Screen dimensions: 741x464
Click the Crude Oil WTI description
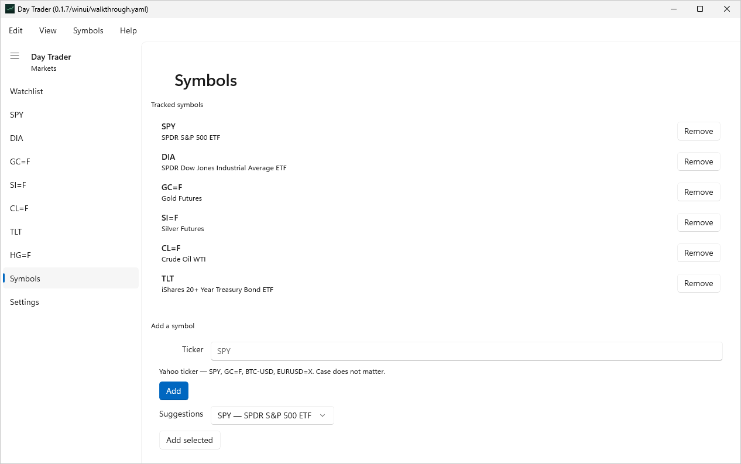pos(184,259)
